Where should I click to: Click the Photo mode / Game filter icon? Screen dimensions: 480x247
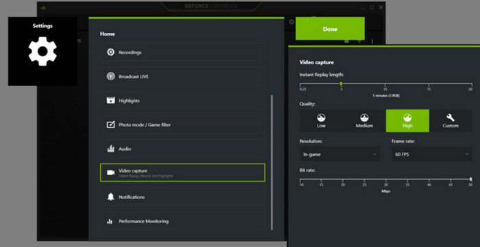pyautogui.click(x=110, y=125)
